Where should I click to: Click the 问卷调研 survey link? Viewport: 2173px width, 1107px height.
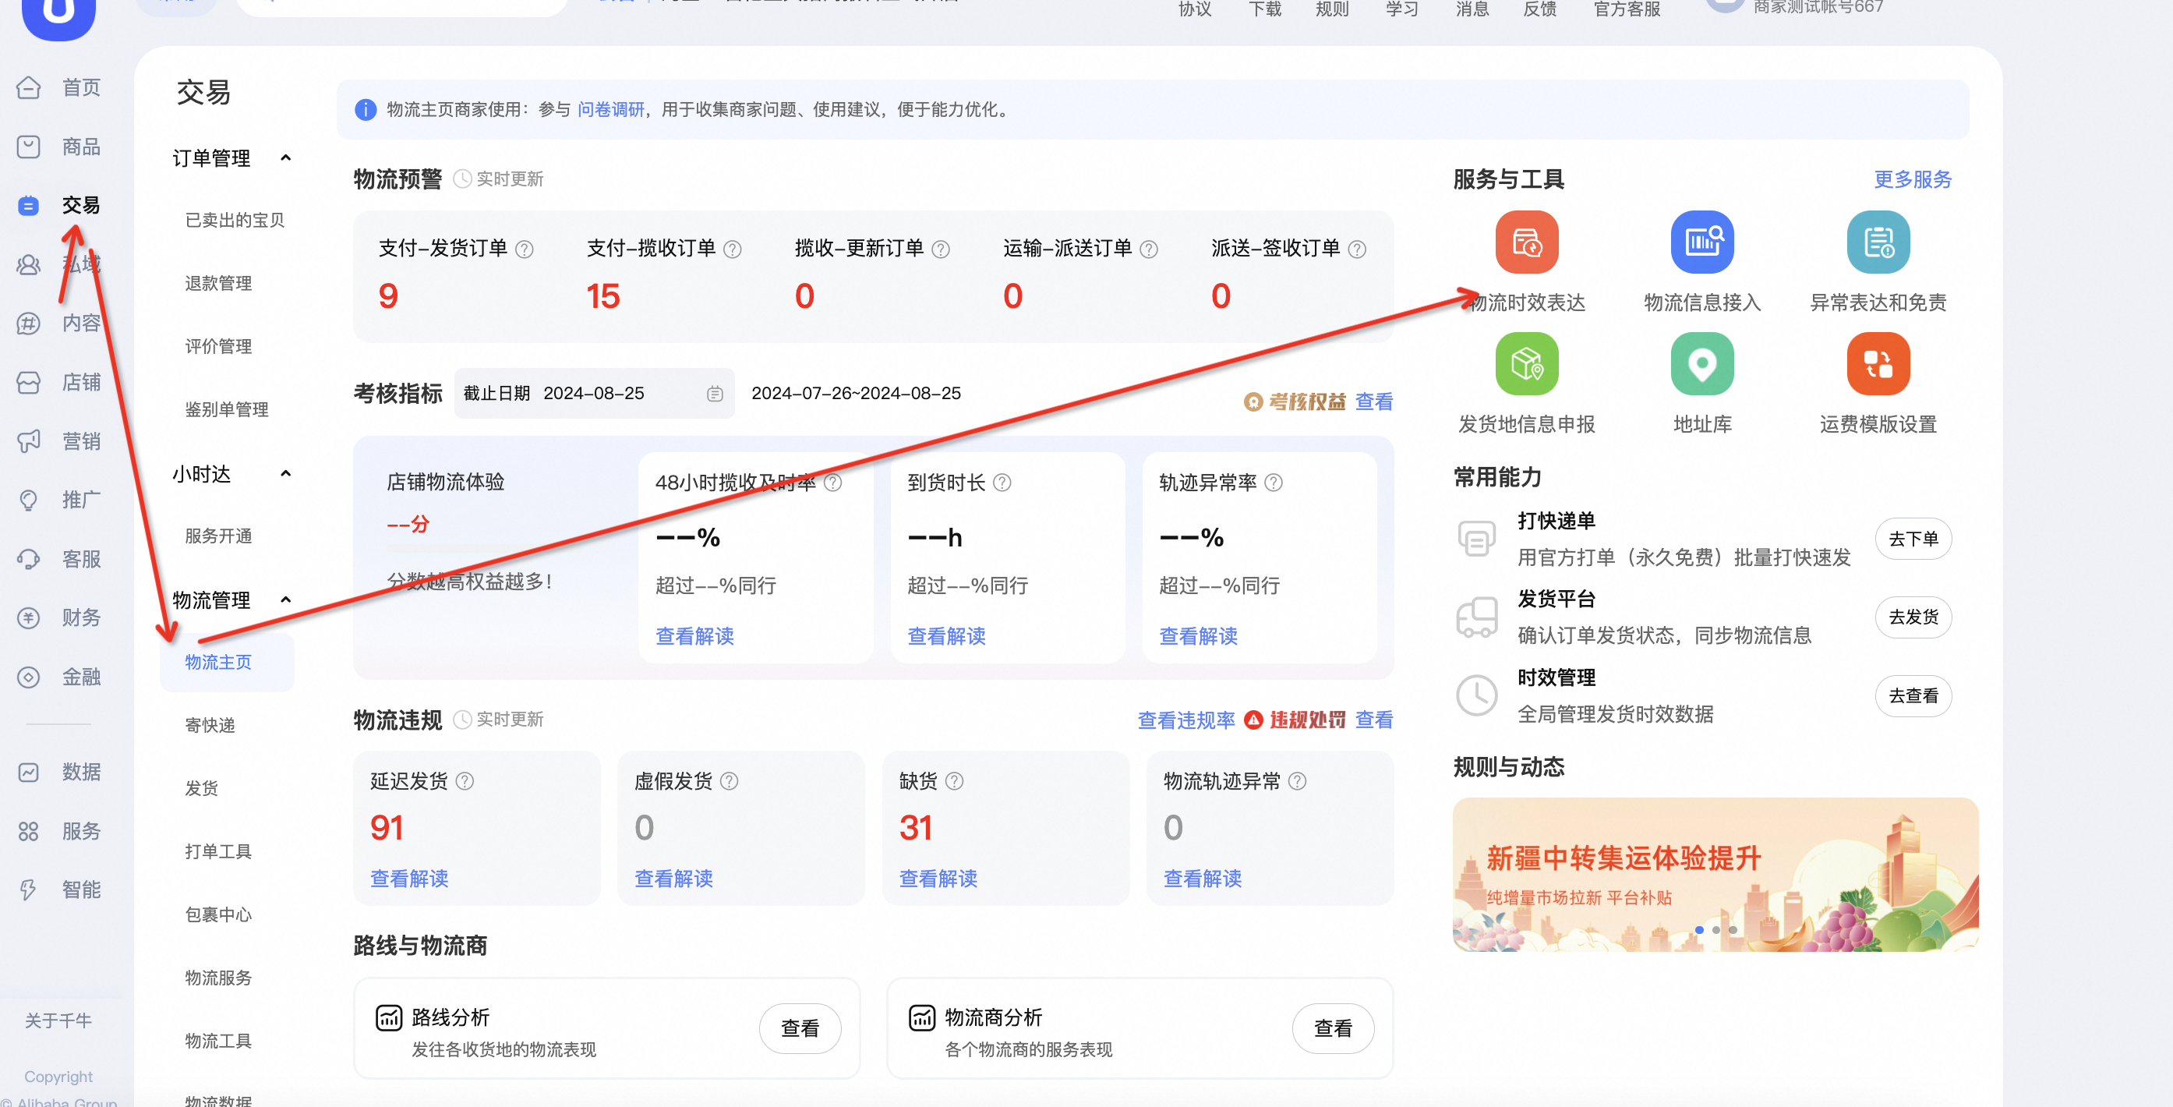(610, 110)
